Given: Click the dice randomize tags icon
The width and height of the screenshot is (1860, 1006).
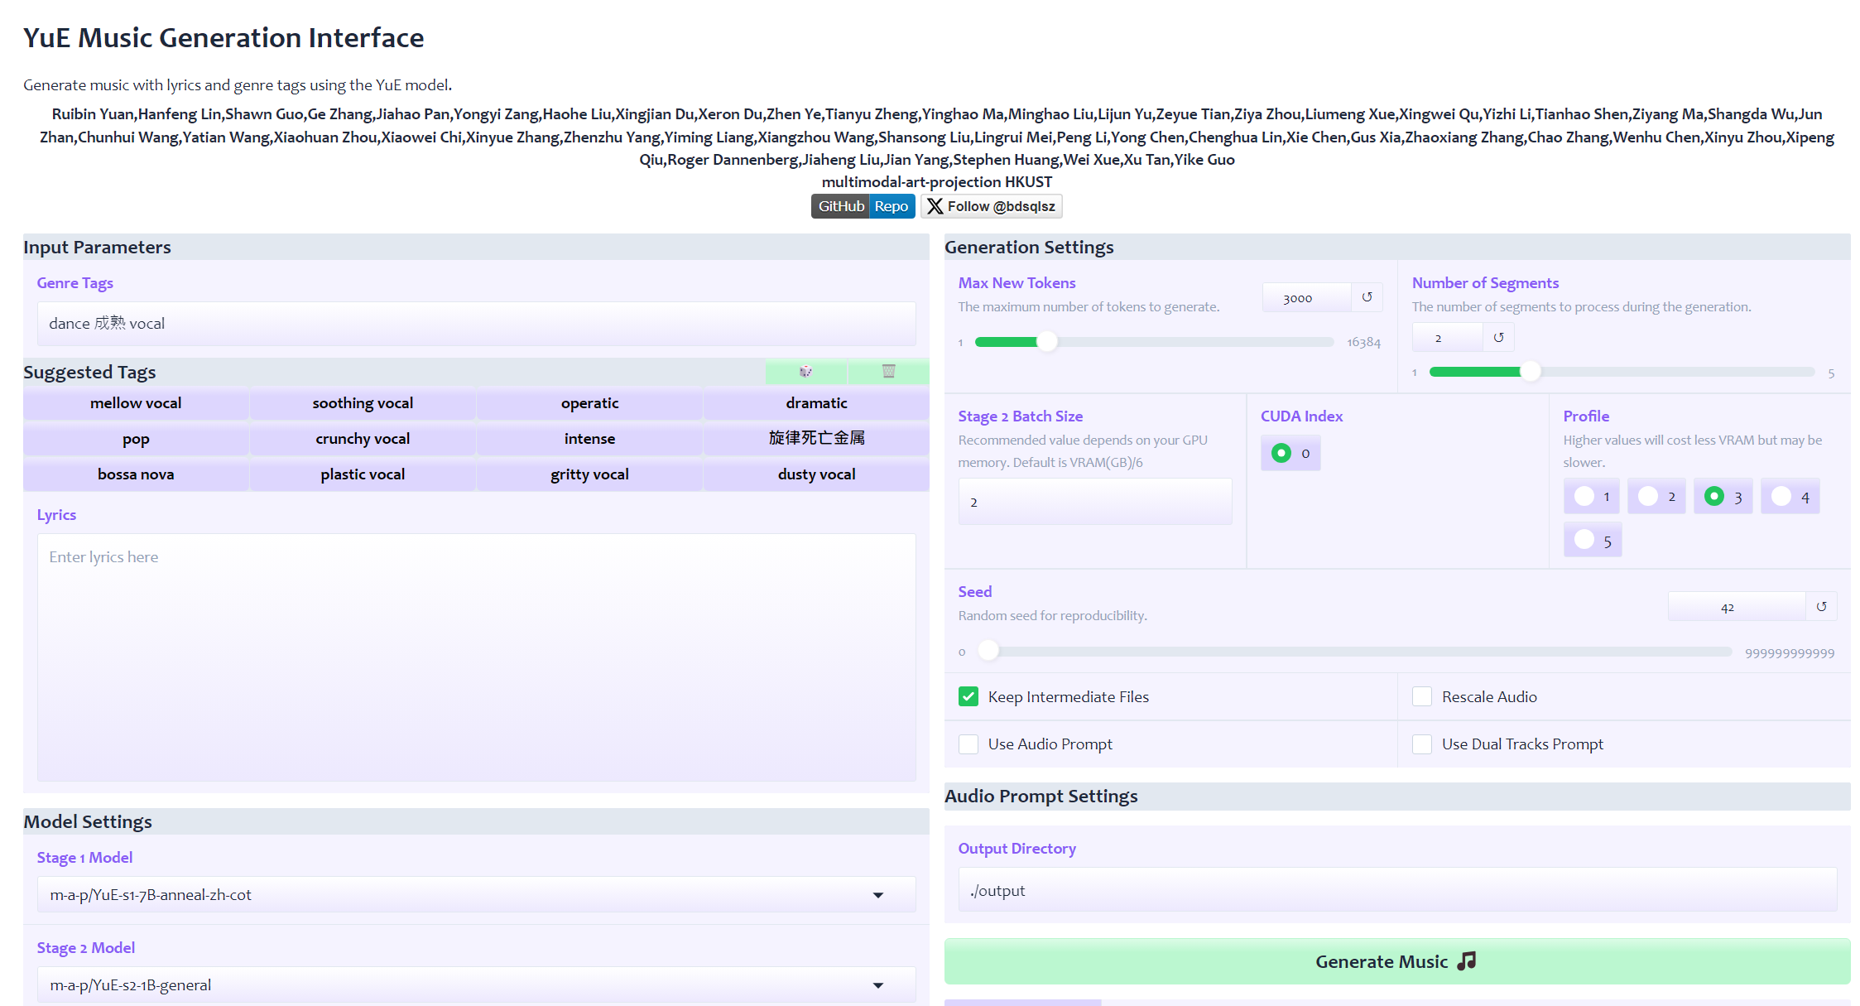Looking at the screenshot, I should click(805, 371).
